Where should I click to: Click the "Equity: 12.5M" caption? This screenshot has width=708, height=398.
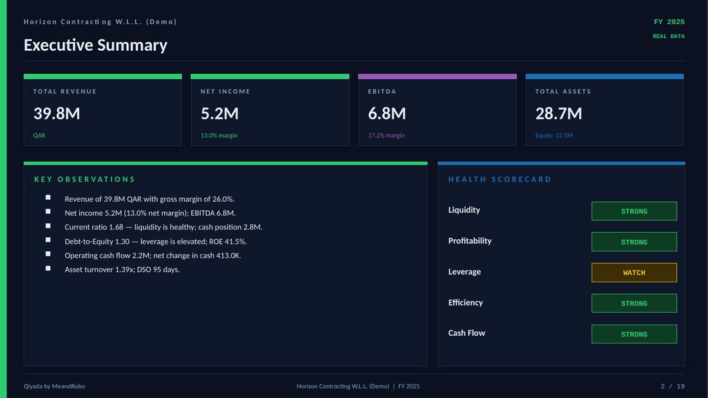click(554, 136)
